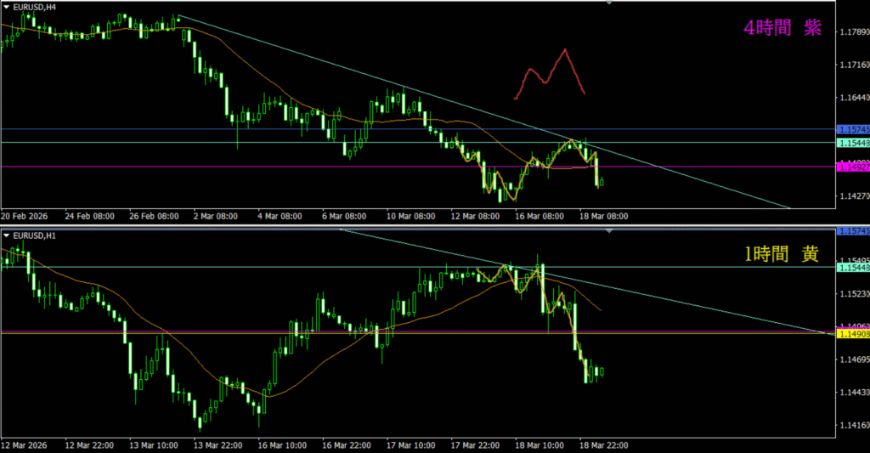The image size is (870, 453).
Task: Select the yellow '1時間 黄' text label
Action: pyautogui.click(x=782, y=252)
